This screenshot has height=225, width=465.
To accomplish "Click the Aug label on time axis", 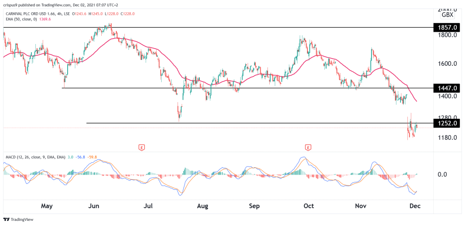I will [x=202, y=206].
